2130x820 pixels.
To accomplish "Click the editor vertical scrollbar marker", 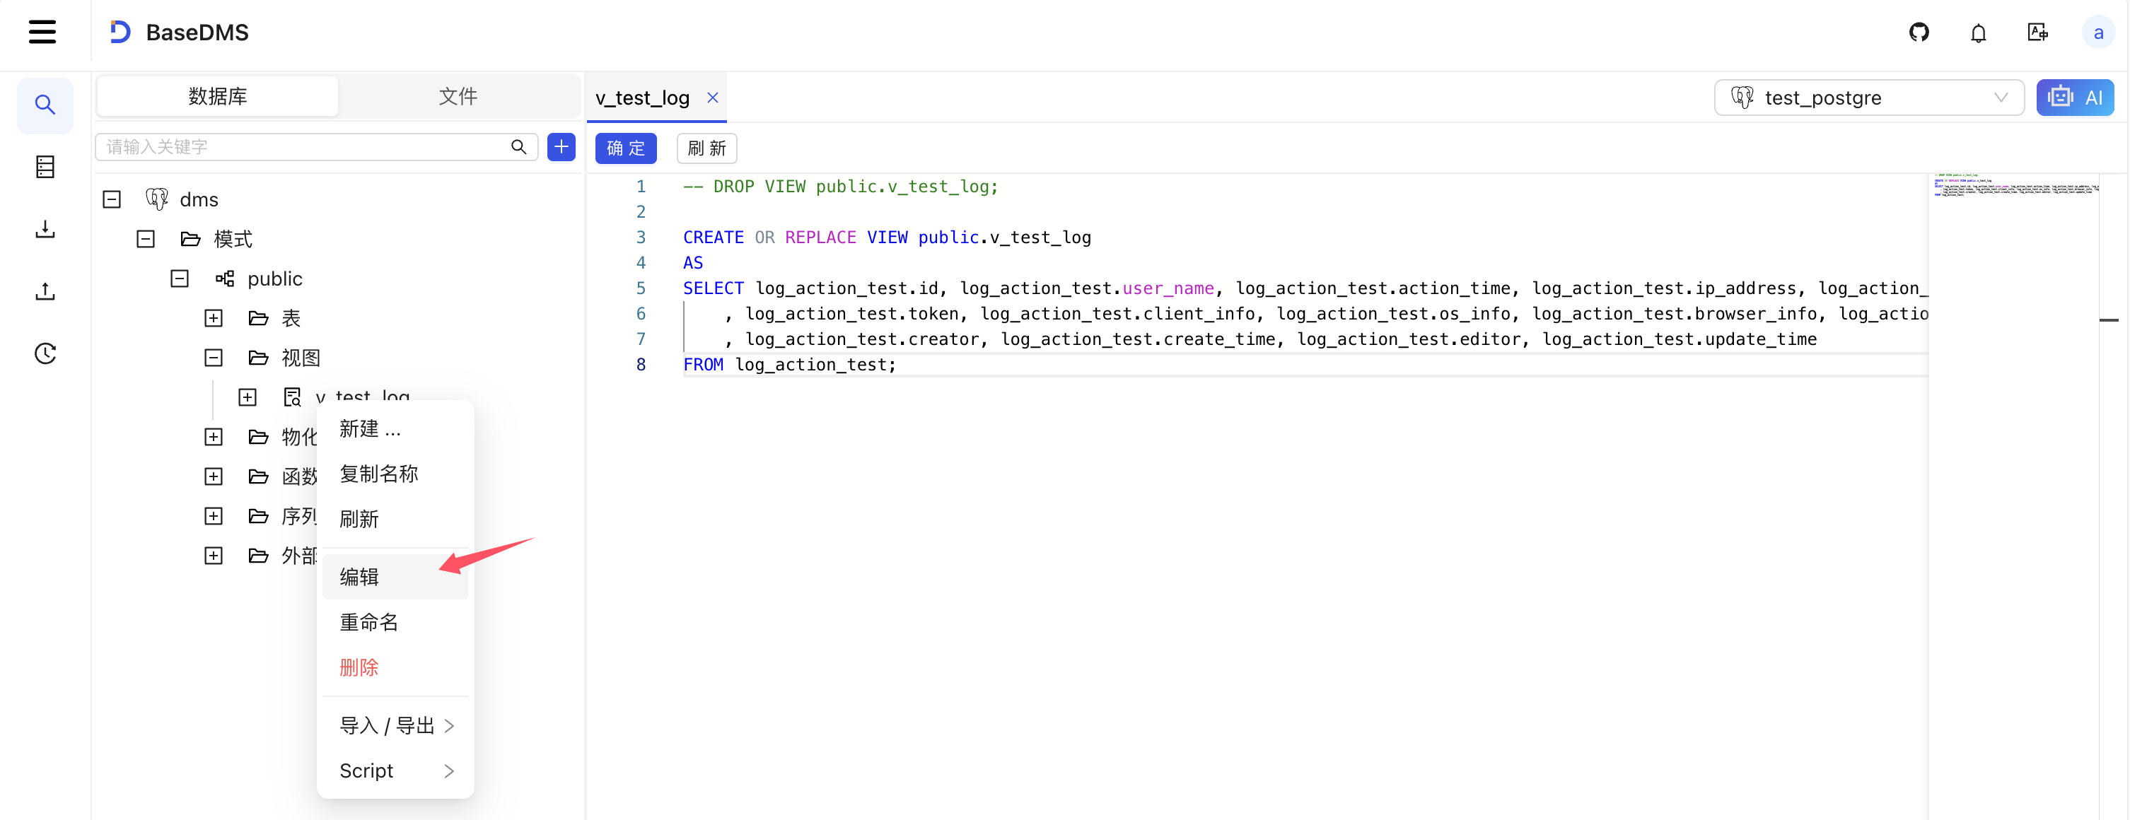I will (2109, 320).
